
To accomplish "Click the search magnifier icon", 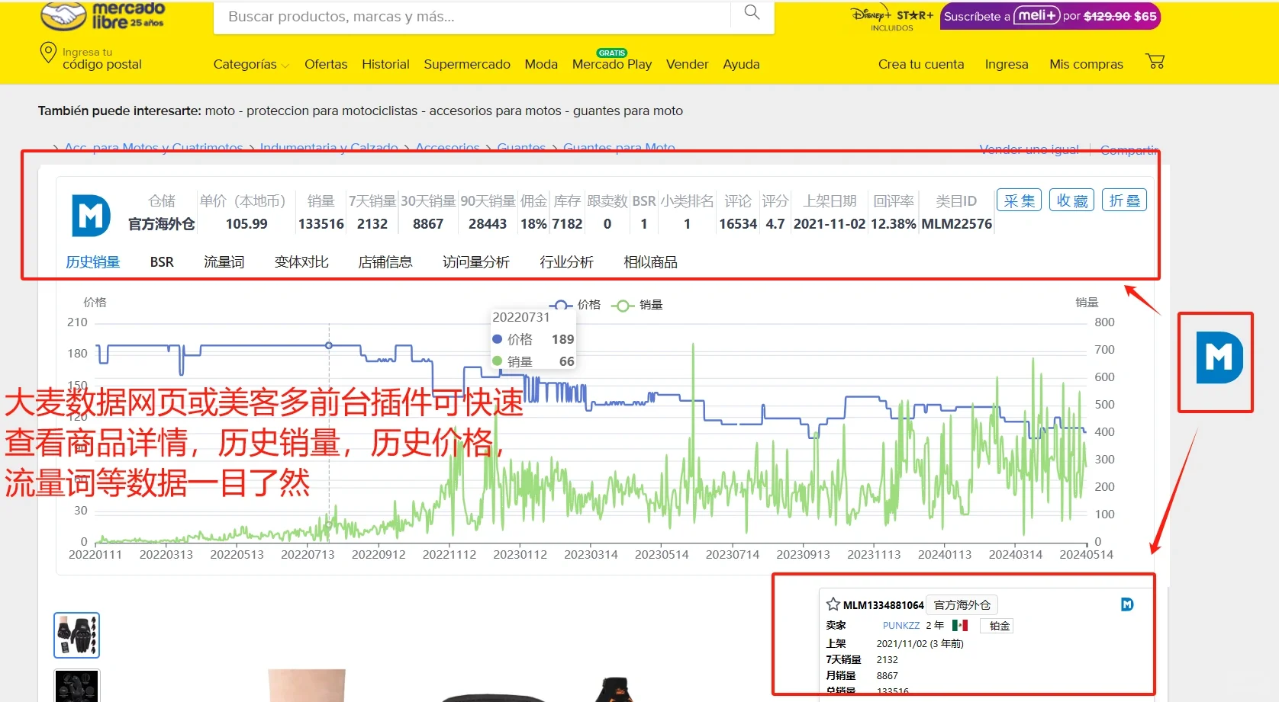I will click(x=752, y=12).
